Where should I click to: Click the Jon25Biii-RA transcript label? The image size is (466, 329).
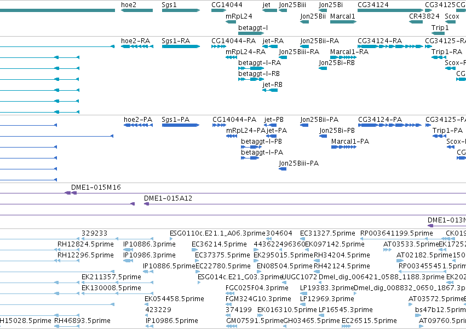[299, 52]
